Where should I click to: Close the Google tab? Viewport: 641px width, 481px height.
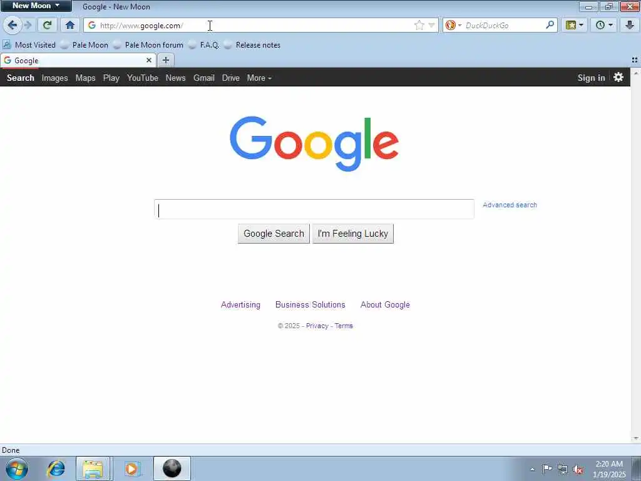tap(149, 61)
